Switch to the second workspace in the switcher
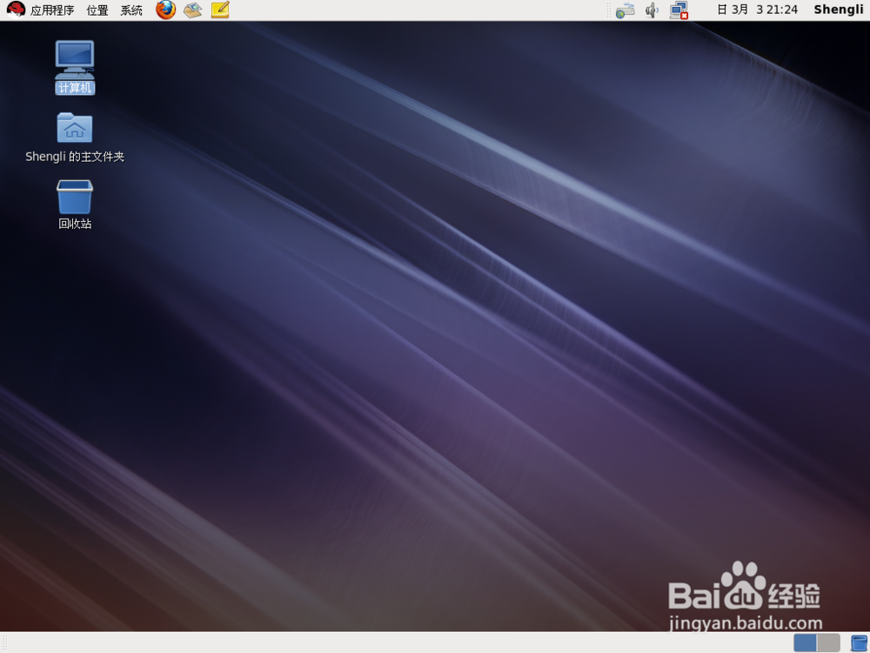This screenshot has height=653, width=870. 829,643
